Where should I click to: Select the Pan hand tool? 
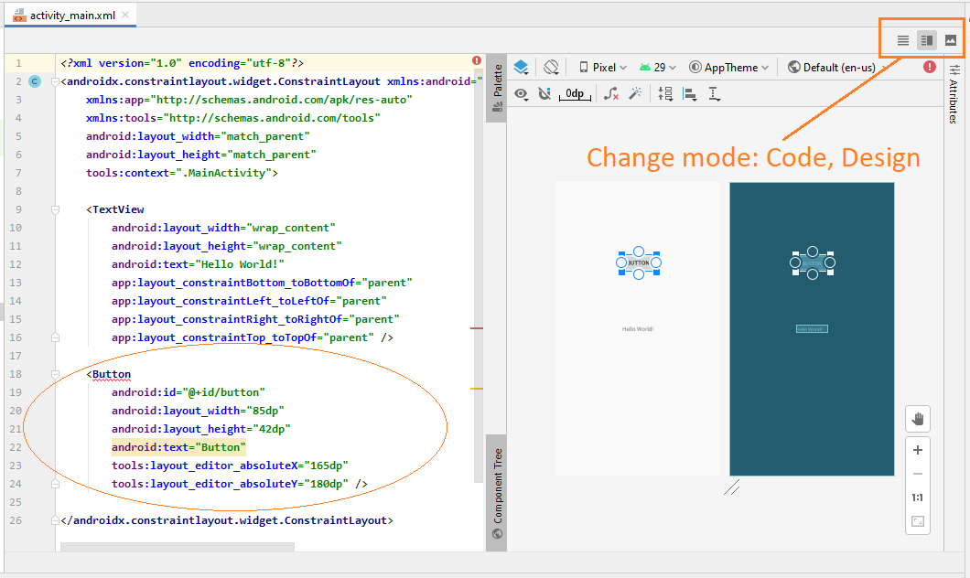918,419
